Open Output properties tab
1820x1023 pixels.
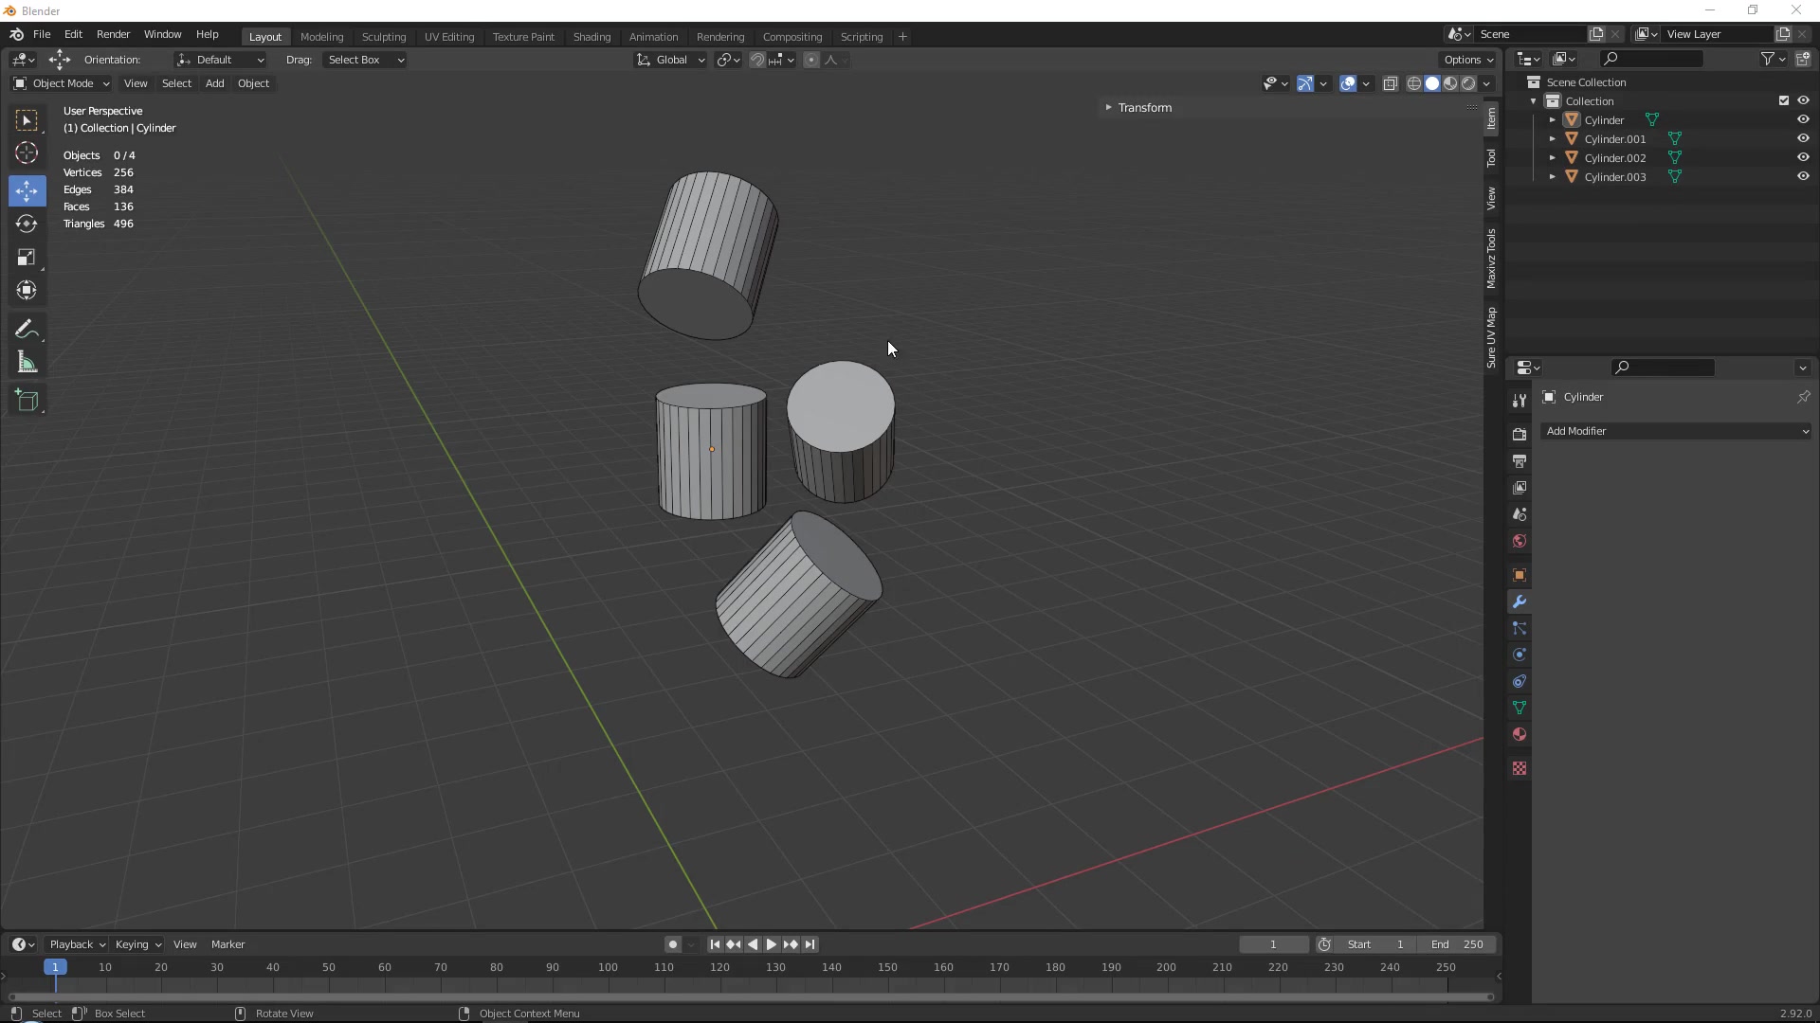(x=1520, y=460)
